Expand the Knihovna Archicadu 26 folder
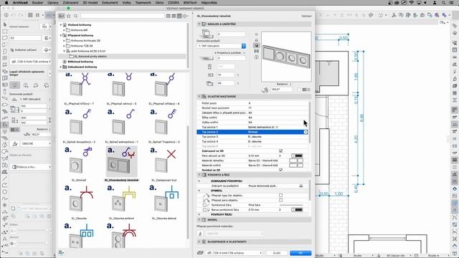 64,41
